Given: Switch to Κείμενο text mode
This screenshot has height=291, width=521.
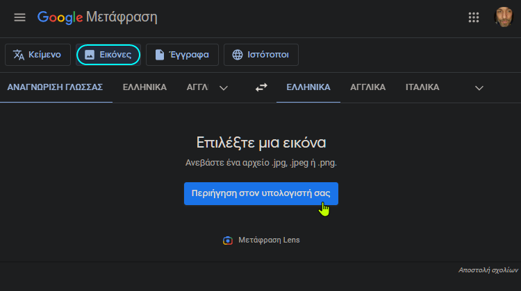Looking at the screenshot, I should click(38, 55).
